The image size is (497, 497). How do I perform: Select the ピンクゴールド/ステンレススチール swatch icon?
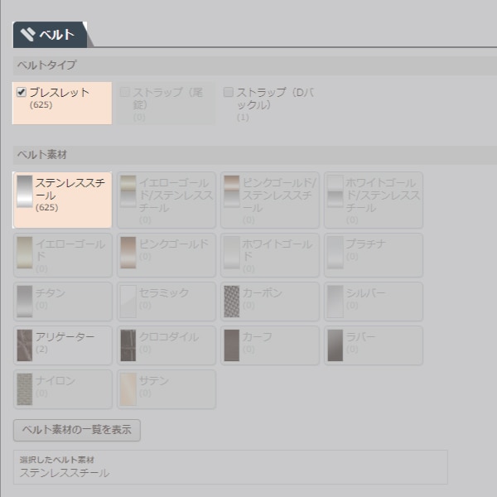tap(232, 191)
